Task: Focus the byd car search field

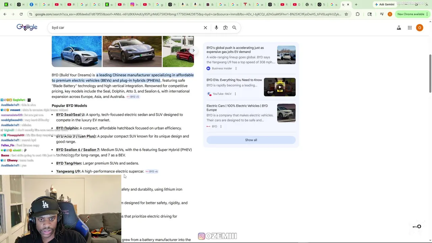Action: [x=125, y=28]
